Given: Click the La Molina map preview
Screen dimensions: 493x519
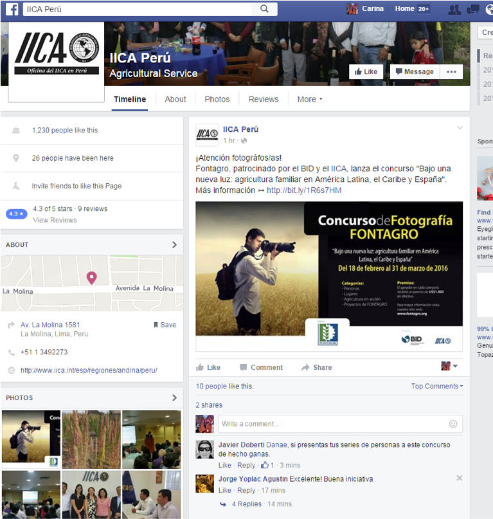Looking at the screenshot, I should coord(92,284).
